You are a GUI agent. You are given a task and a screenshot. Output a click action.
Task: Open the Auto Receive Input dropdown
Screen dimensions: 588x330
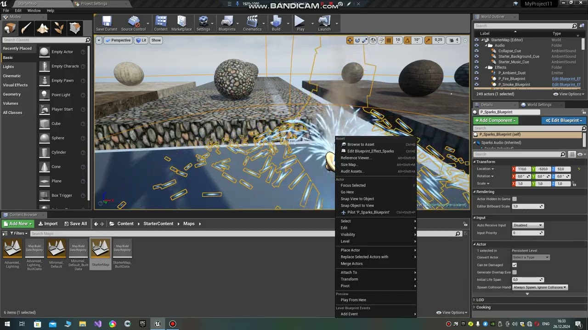pyautogui.click(x=528, y=225)
